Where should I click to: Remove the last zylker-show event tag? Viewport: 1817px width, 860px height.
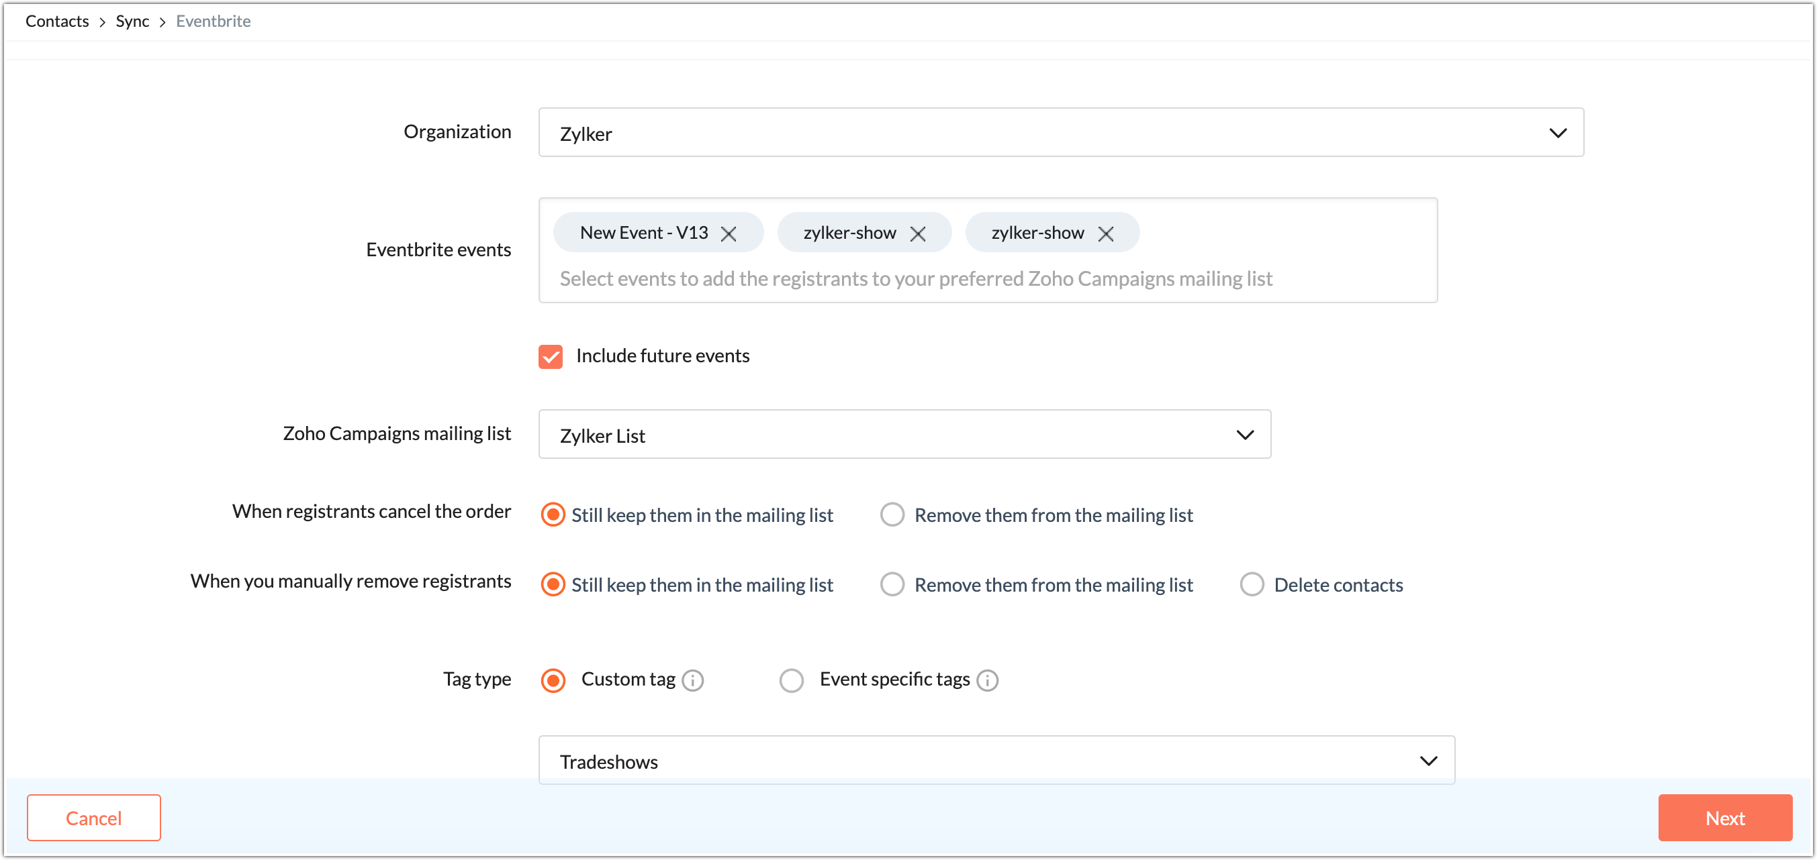pos(1106,233)
